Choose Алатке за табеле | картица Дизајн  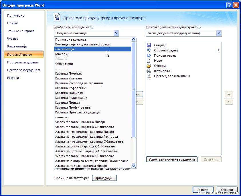point(93,166)
